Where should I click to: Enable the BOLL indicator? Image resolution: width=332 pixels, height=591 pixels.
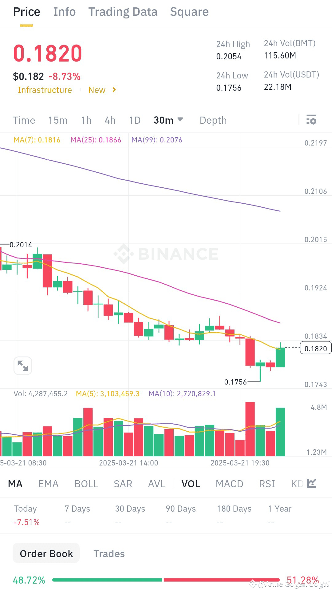pos(86,483)
